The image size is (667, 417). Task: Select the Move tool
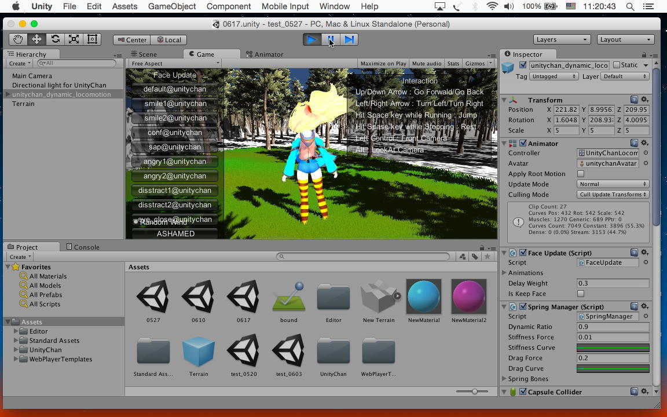[36, 39]
